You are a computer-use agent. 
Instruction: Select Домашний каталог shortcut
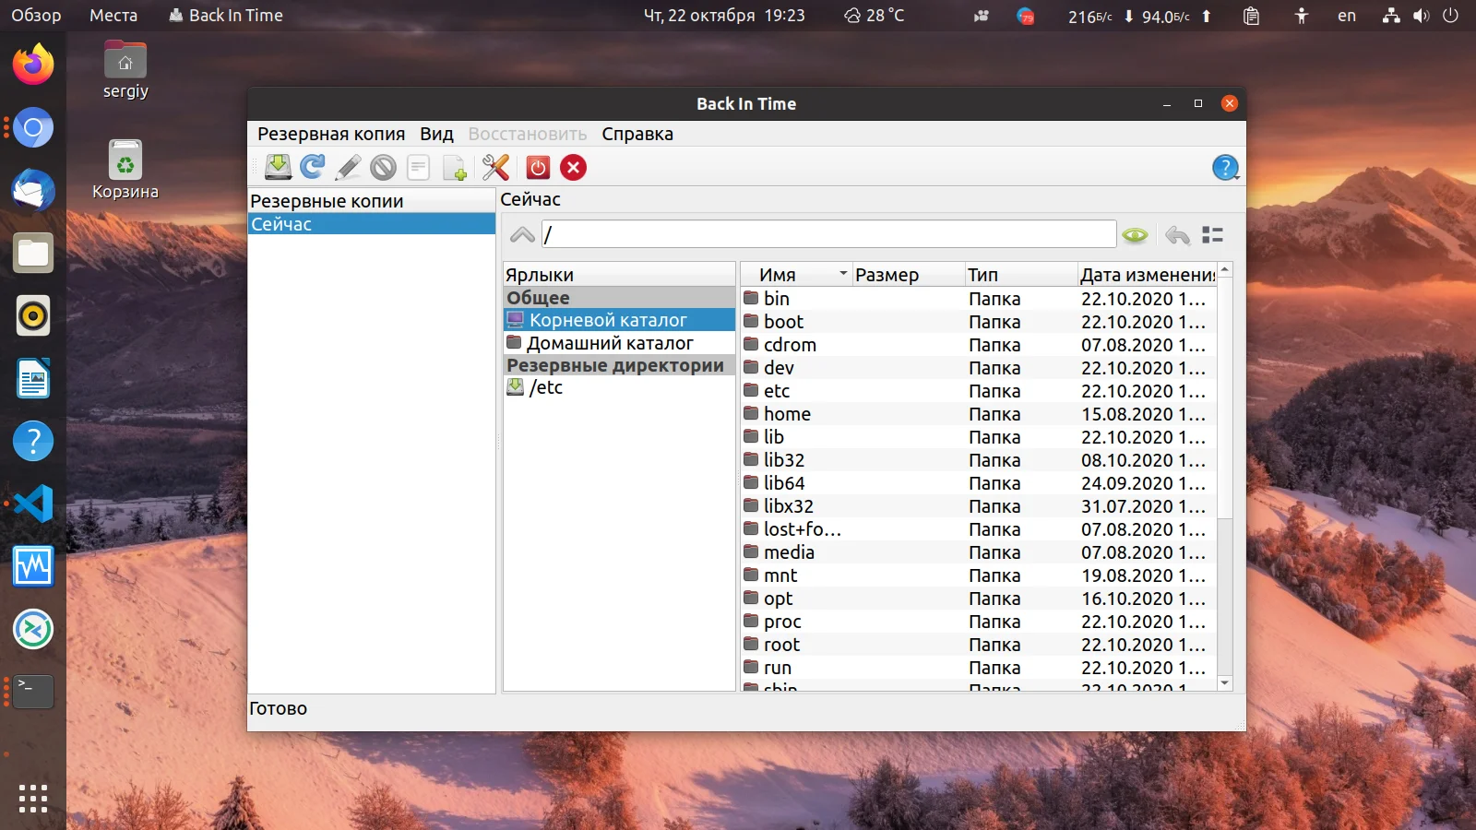(610, 343)
